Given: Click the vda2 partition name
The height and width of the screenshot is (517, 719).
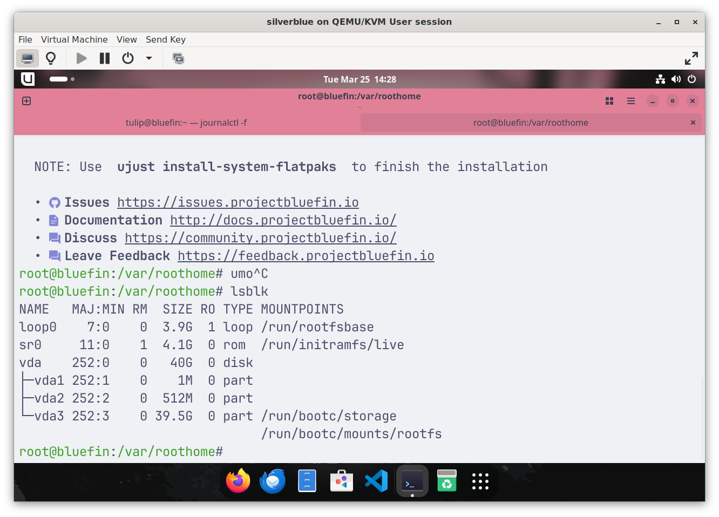Looking at the screenshot, I should pyautogui.click(x=49, y=398).
